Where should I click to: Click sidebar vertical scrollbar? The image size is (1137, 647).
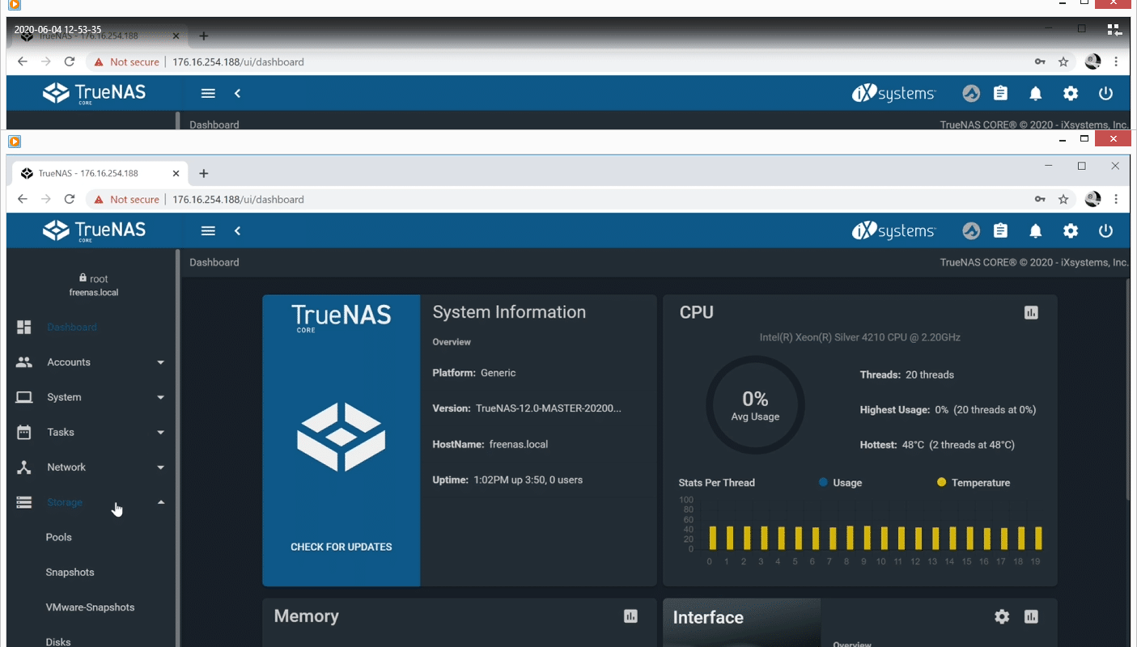coord(178,449)
